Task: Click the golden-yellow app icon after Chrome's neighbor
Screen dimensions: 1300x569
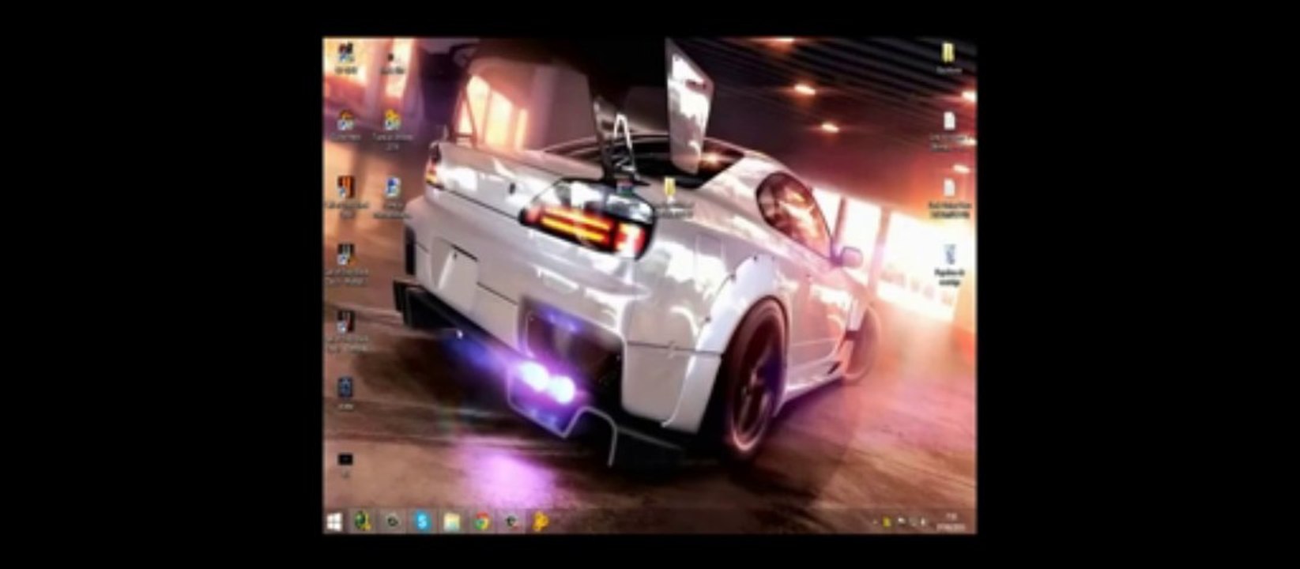Action: 541,522
